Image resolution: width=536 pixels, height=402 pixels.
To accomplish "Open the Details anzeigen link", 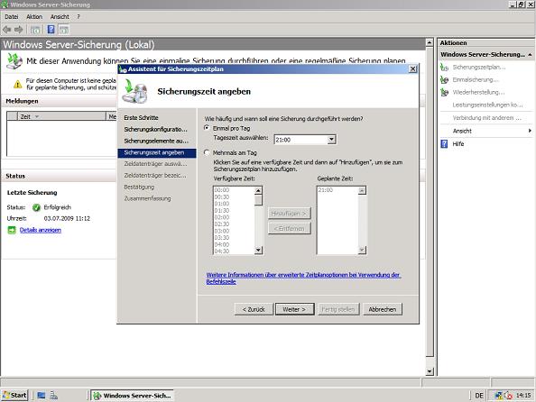I will (x=41, y=230).
